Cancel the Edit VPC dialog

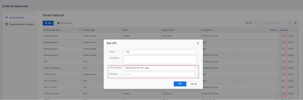[193, 84]
